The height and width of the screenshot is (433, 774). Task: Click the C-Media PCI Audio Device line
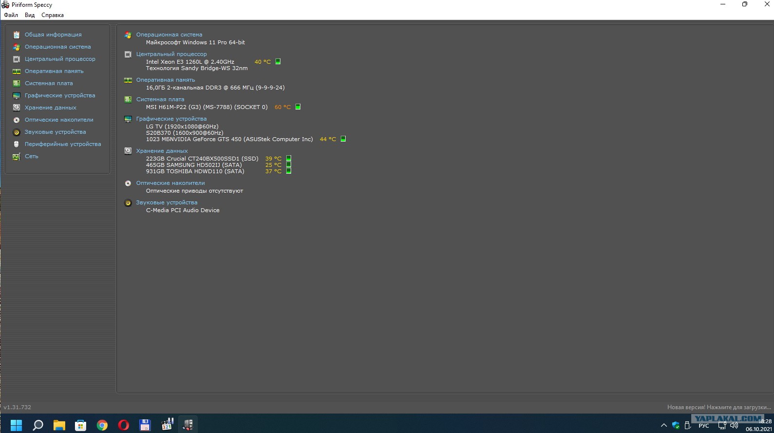coord(183,210)
